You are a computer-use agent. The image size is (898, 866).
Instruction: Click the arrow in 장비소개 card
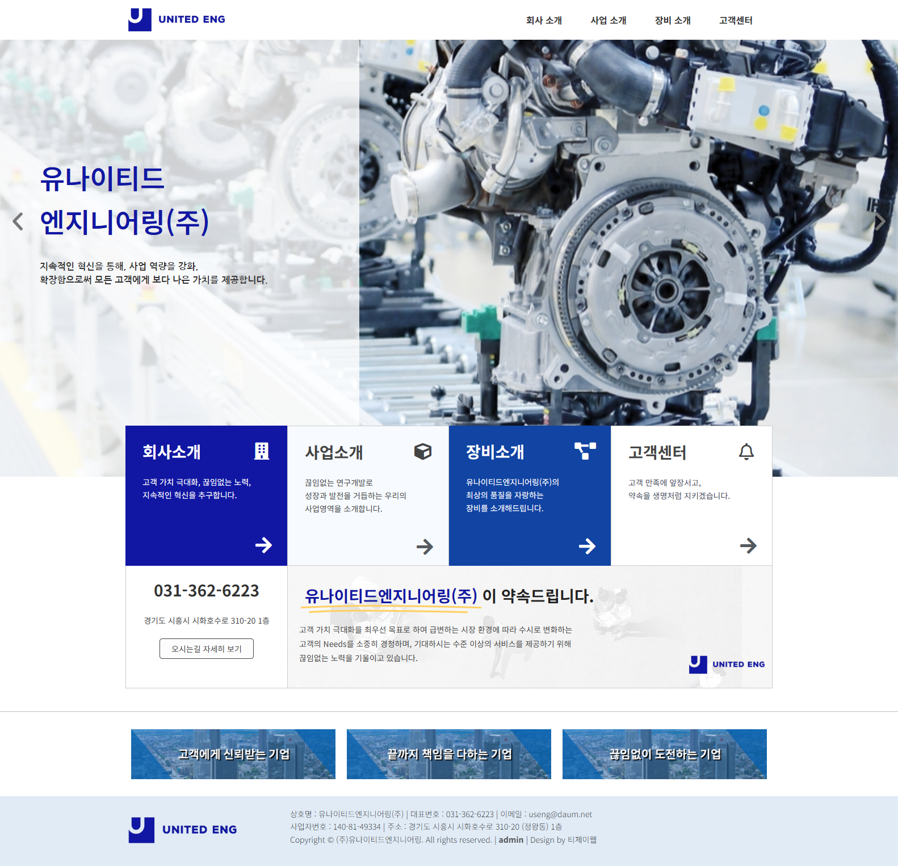(x=587, y=546)
